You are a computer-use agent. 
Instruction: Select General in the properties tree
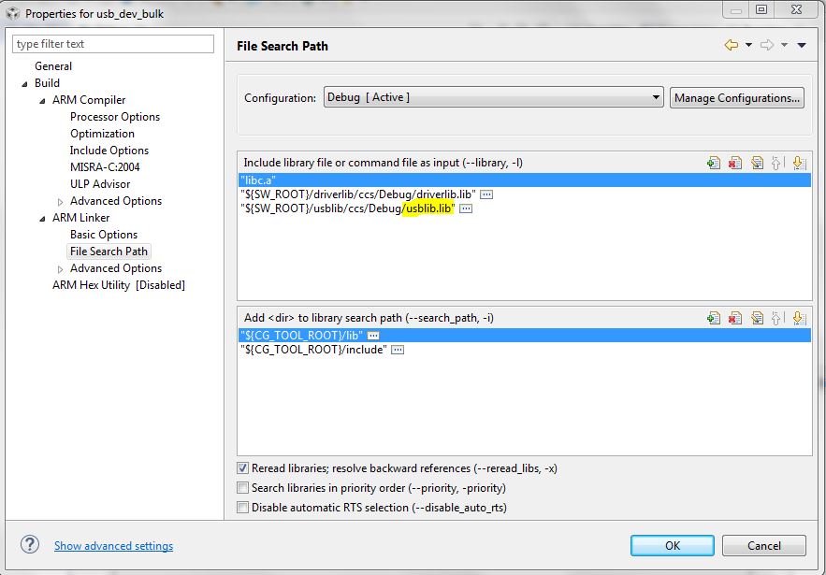[53, 65]
